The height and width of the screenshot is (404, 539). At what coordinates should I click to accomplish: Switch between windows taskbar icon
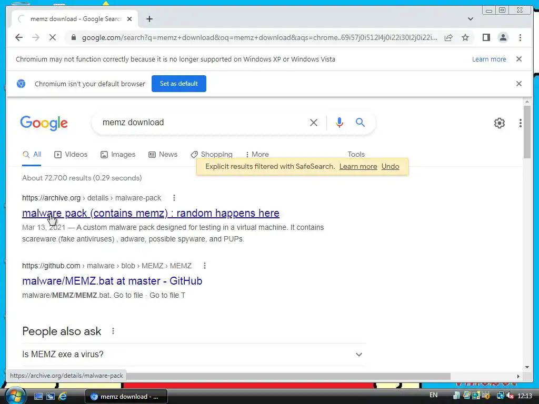pos(51,397)
